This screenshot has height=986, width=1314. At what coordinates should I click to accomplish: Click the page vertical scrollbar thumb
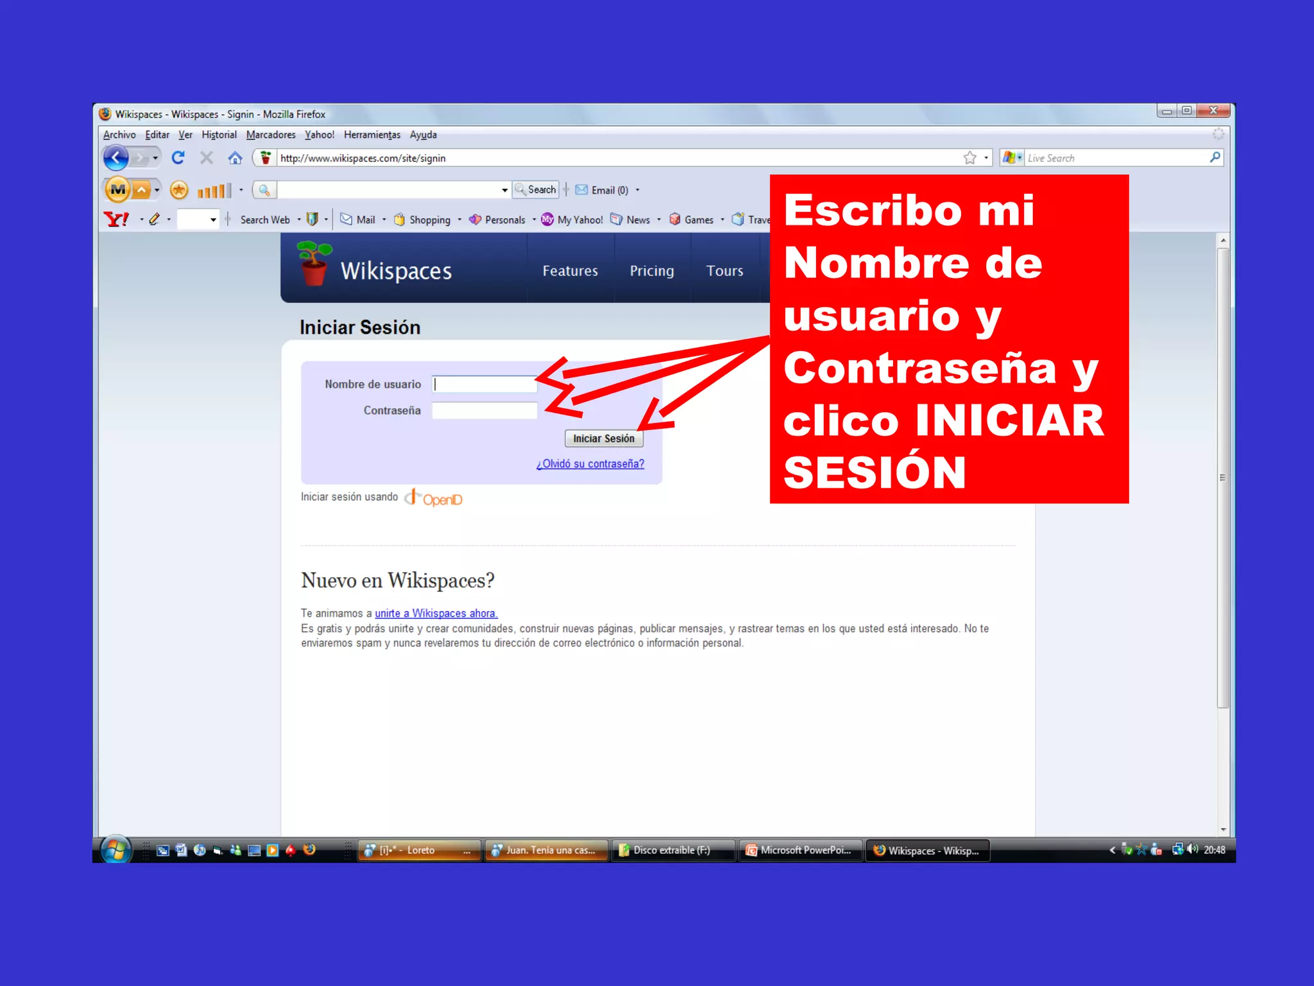[1223, 478]
